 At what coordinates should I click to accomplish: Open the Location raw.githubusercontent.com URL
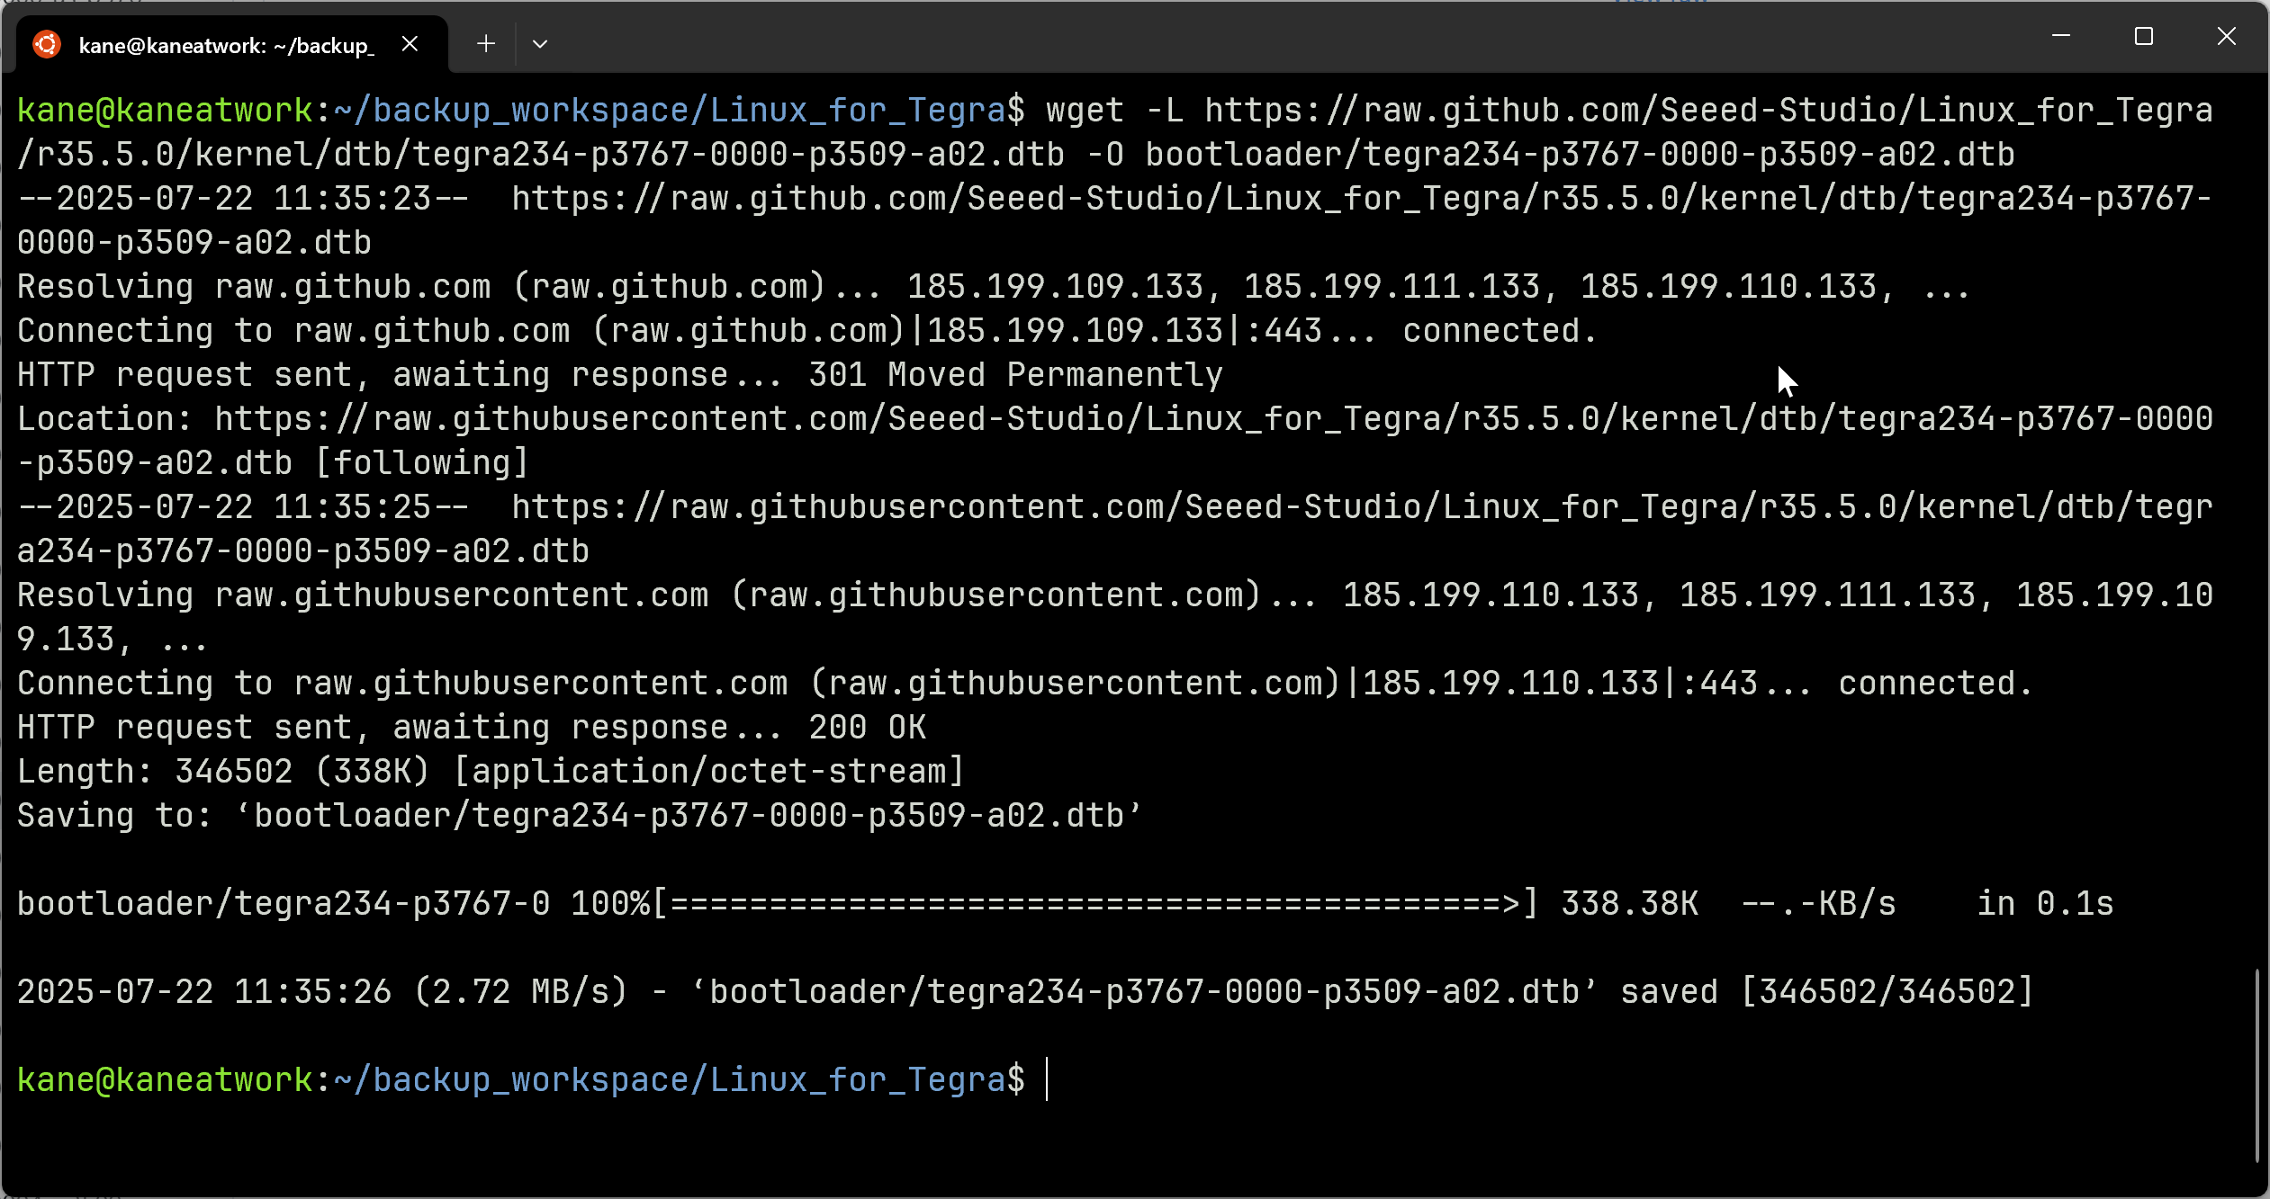tap(1116, 441)
